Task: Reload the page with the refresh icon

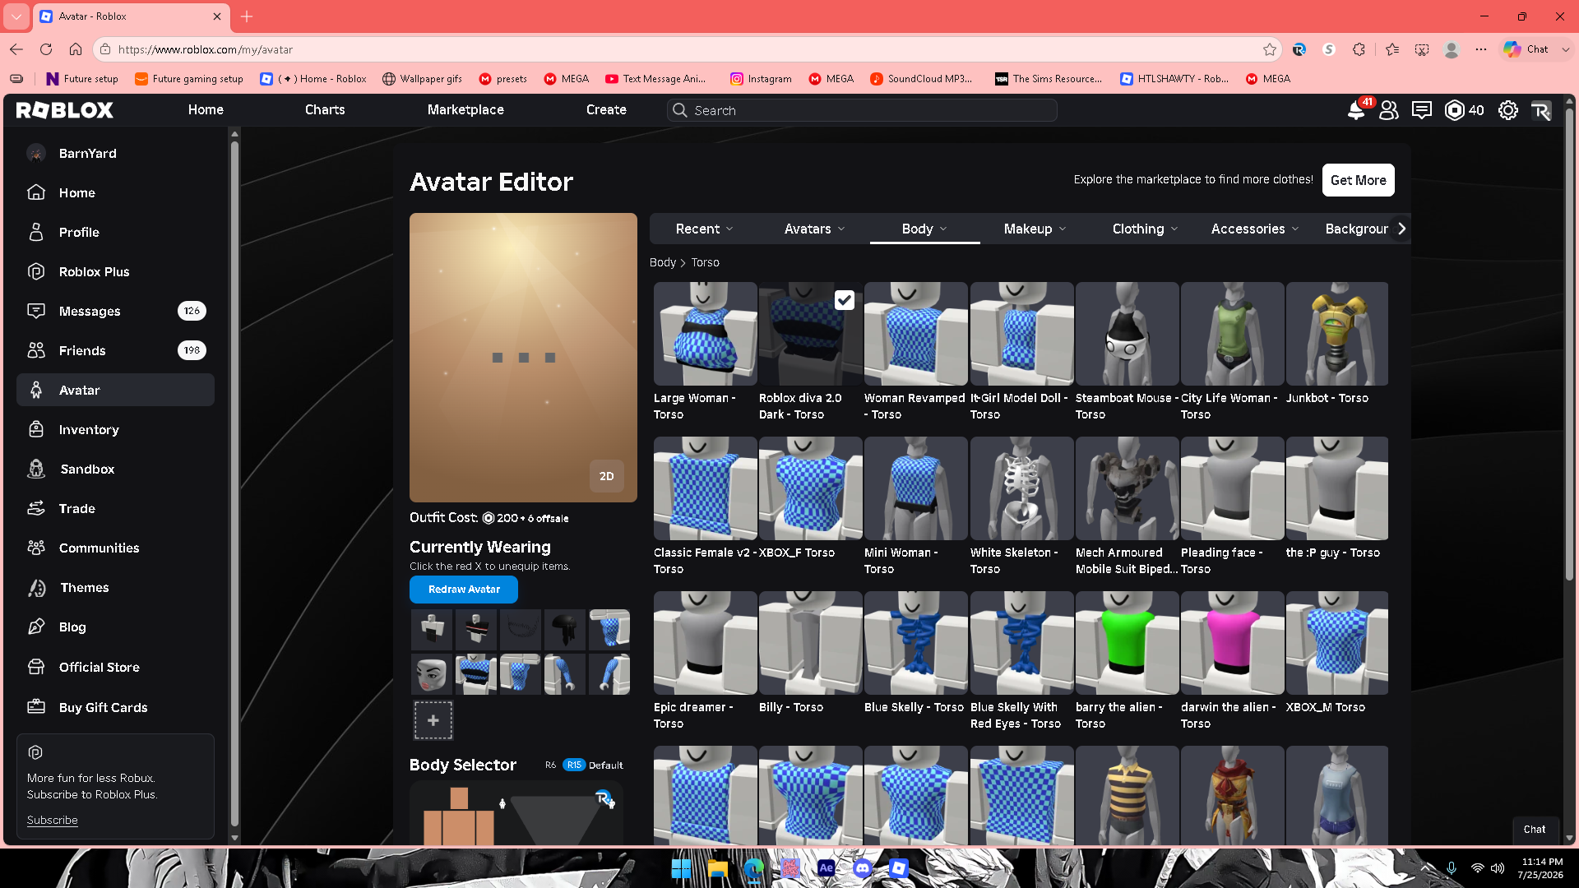Action: point(46,49)
